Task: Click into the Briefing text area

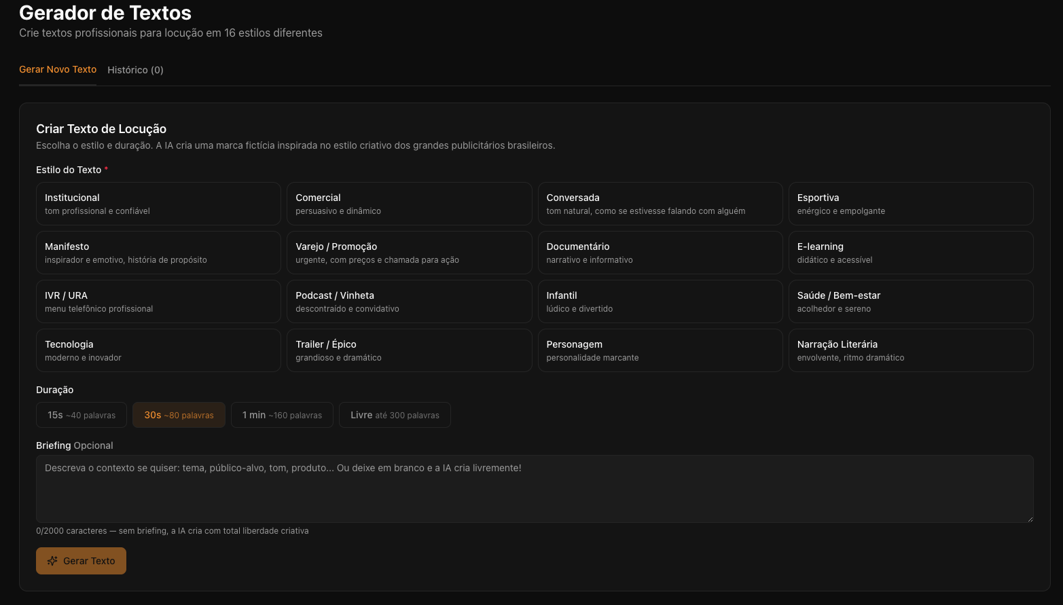Action: click(x=535, y=489)
